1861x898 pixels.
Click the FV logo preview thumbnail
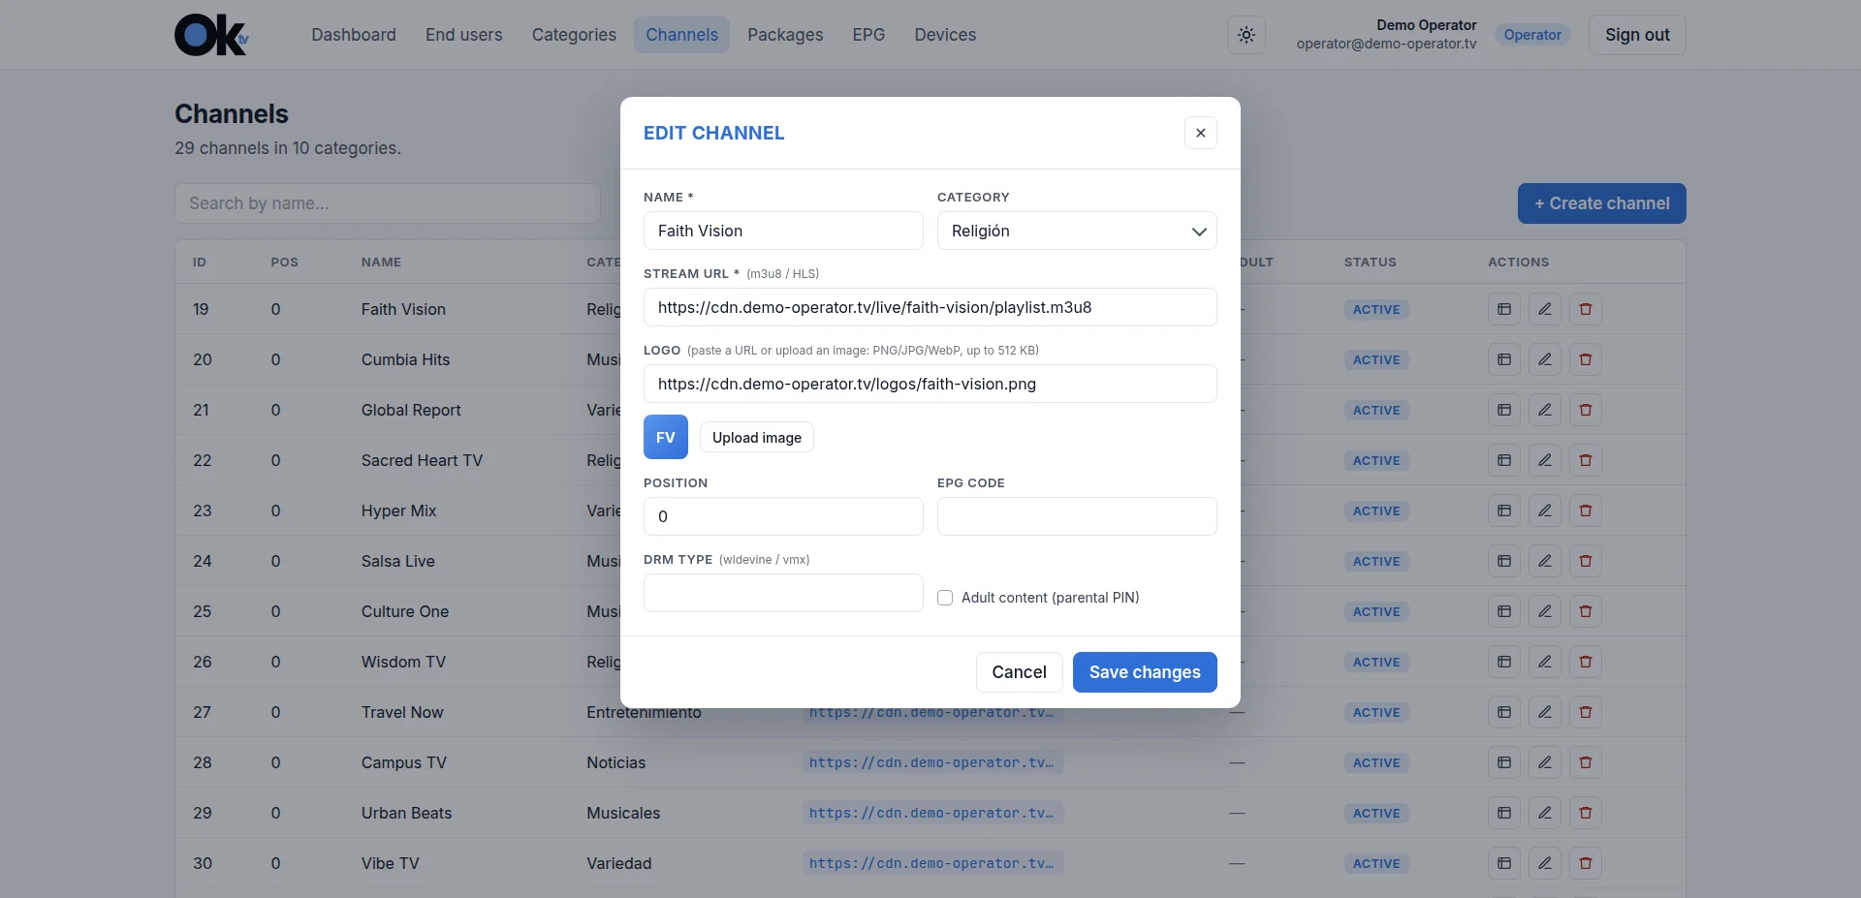[666, 437]
